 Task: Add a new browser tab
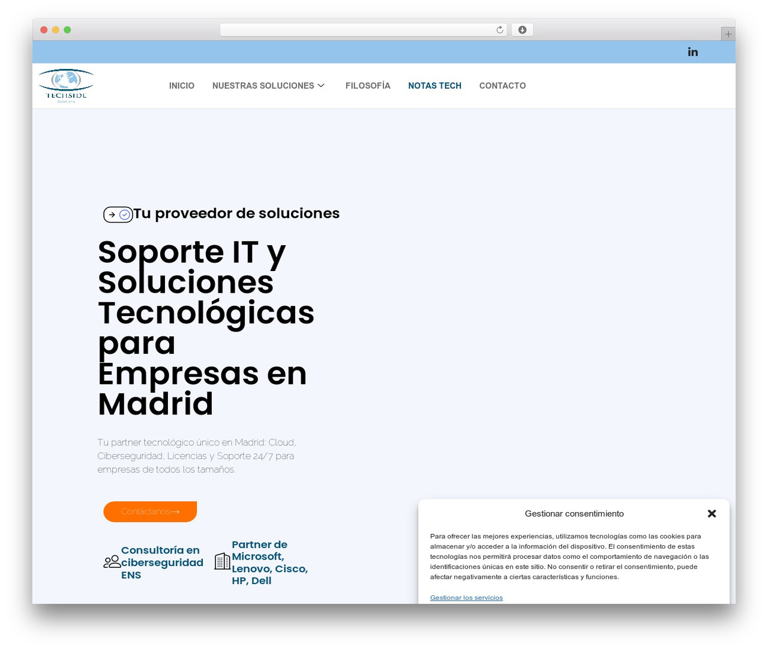(728, 34)
